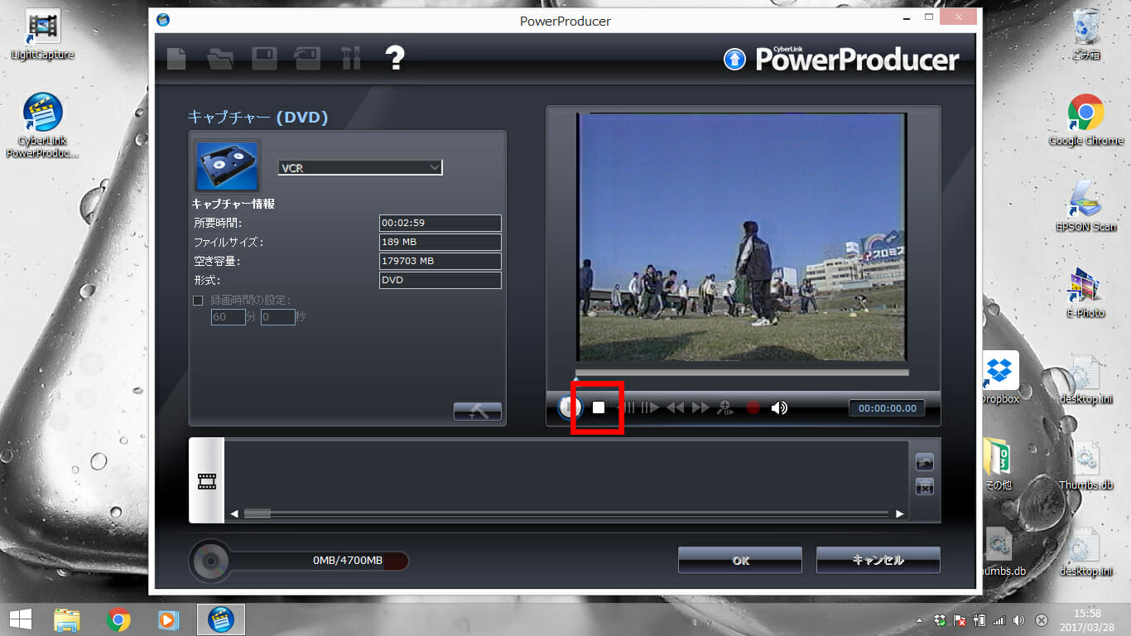Click the blue upgrade arrow beside the PowerProducer logo
This screenshot has height=636, width=1131.
coord(734,60)
